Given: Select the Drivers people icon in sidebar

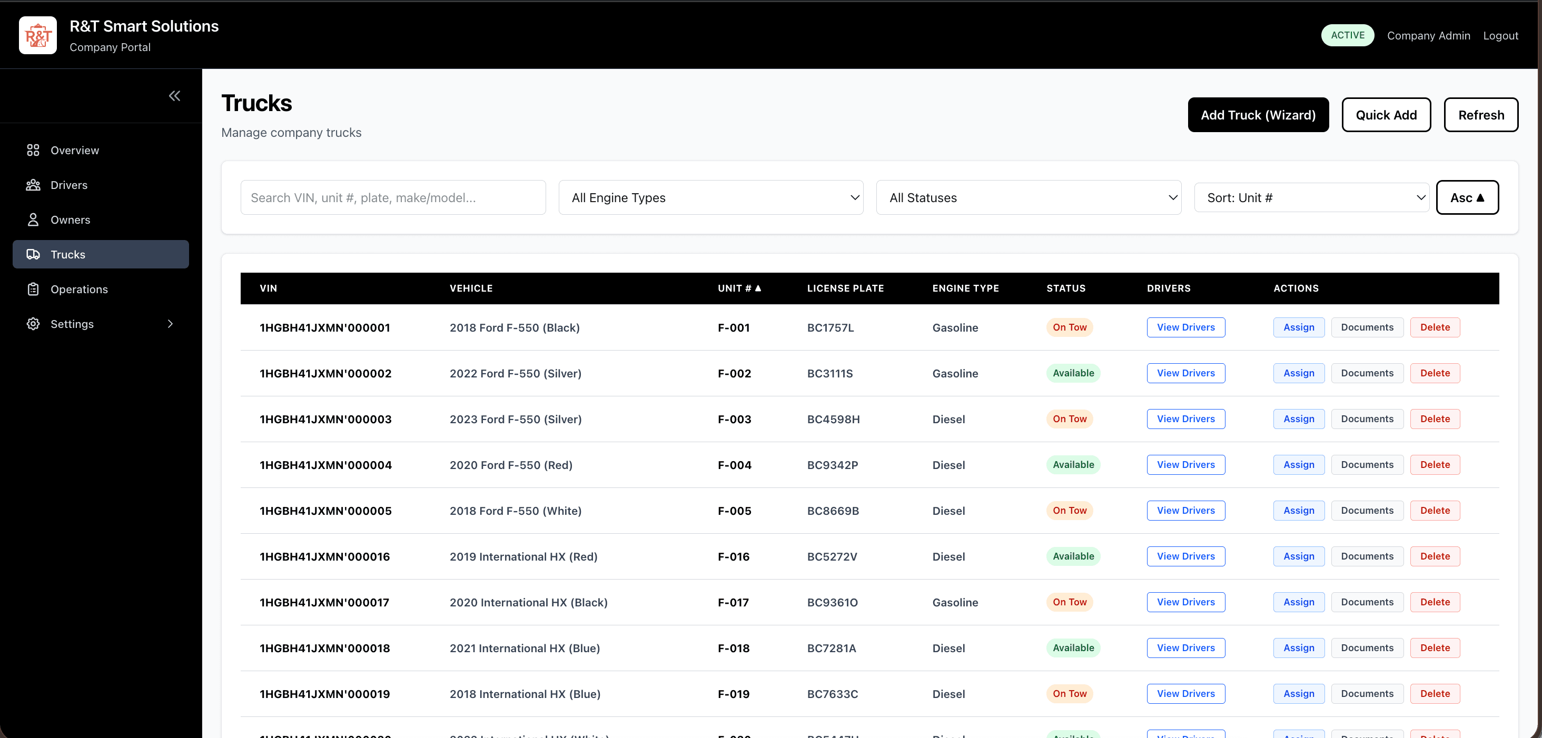Looking at the screenshot, I should coord(33,185).
